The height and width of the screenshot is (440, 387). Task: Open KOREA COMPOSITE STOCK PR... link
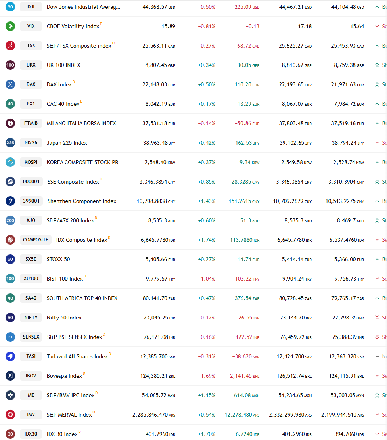coord(84,162)
